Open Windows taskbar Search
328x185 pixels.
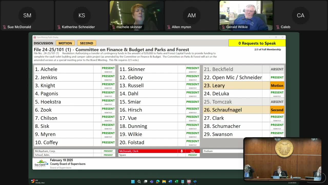pos(139,181)
